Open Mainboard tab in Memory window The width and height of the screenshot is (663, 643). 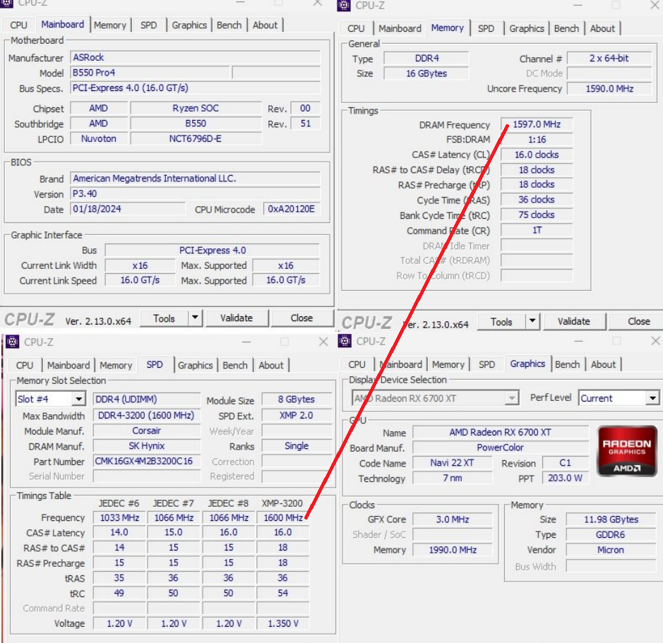pos(400,28)
